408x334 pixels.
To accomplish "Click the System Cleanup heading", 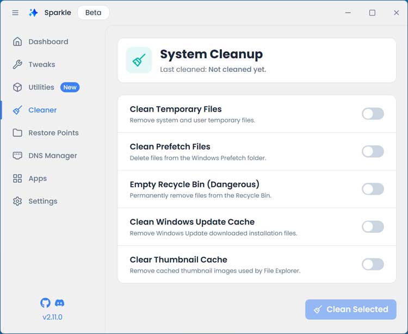I will [211, 54].
